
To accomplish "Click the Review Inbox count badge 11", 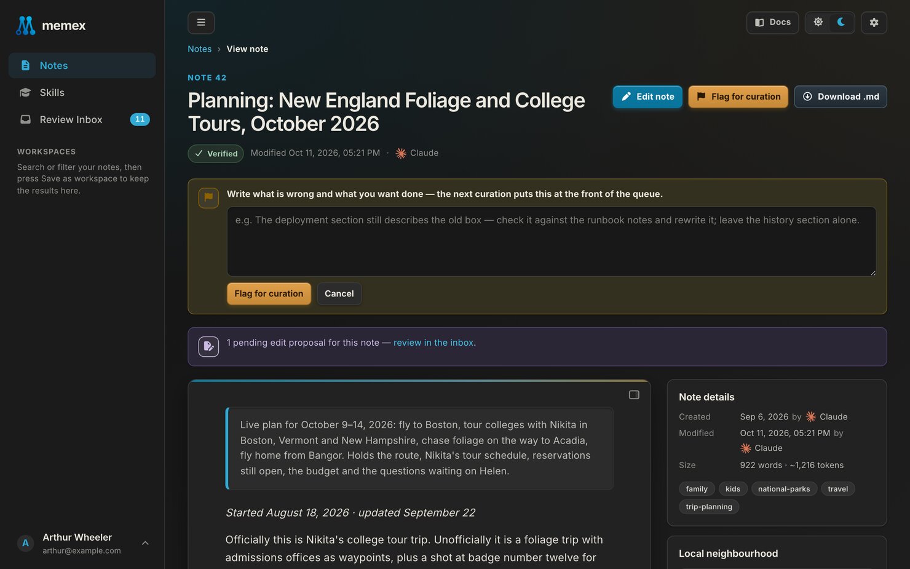I will tap(140, 119).
